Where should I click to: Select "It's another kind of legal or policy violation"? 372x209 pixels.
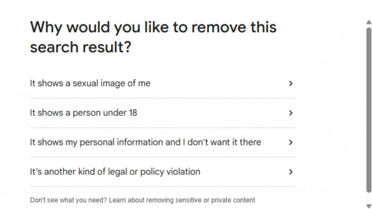tap(115, 172)
